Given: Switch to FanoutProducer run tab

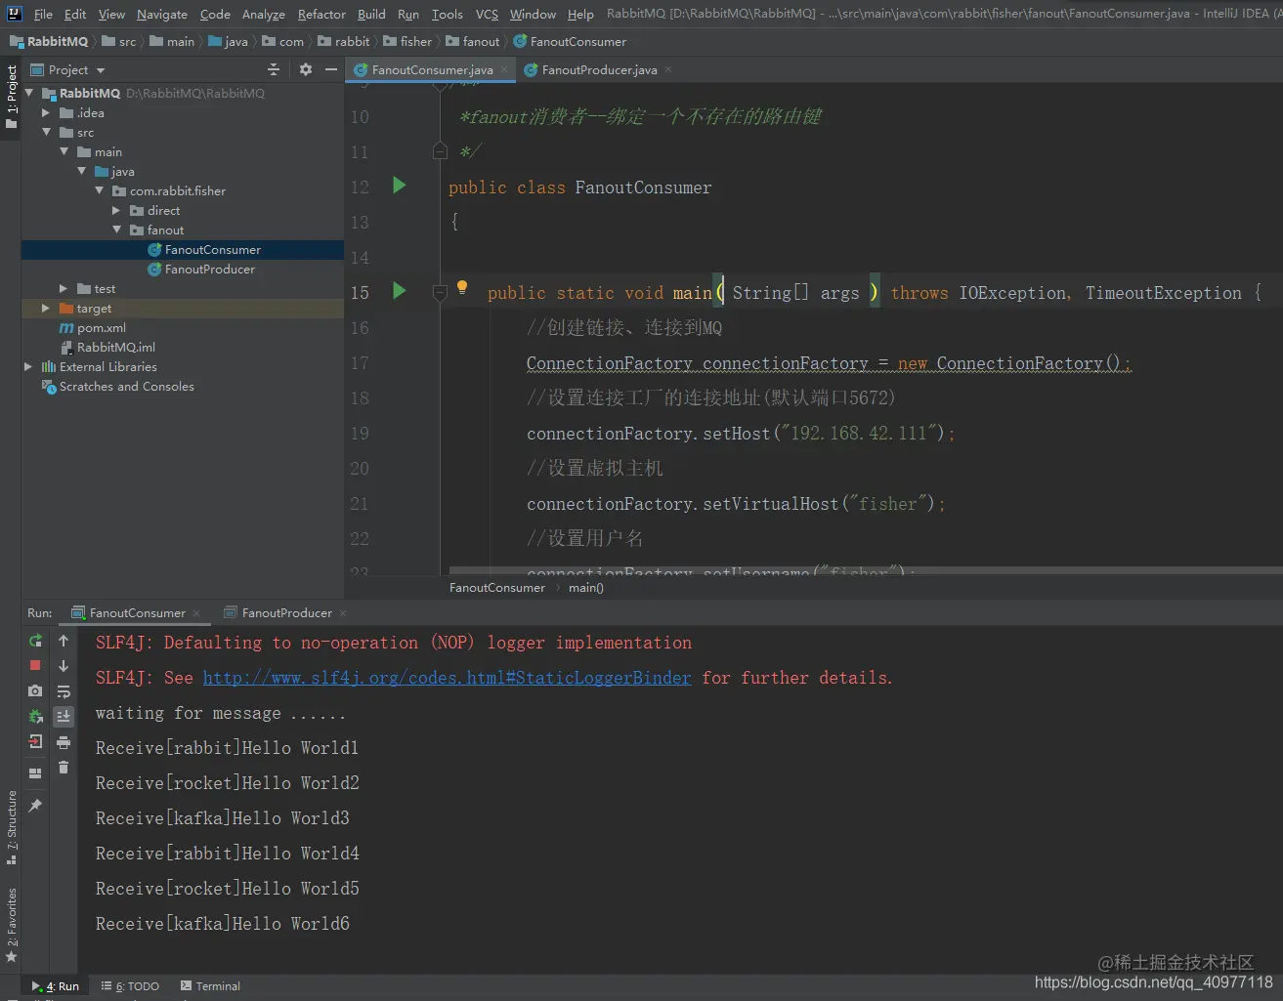Looking at the screenshot, I should [x=286, y=613].
